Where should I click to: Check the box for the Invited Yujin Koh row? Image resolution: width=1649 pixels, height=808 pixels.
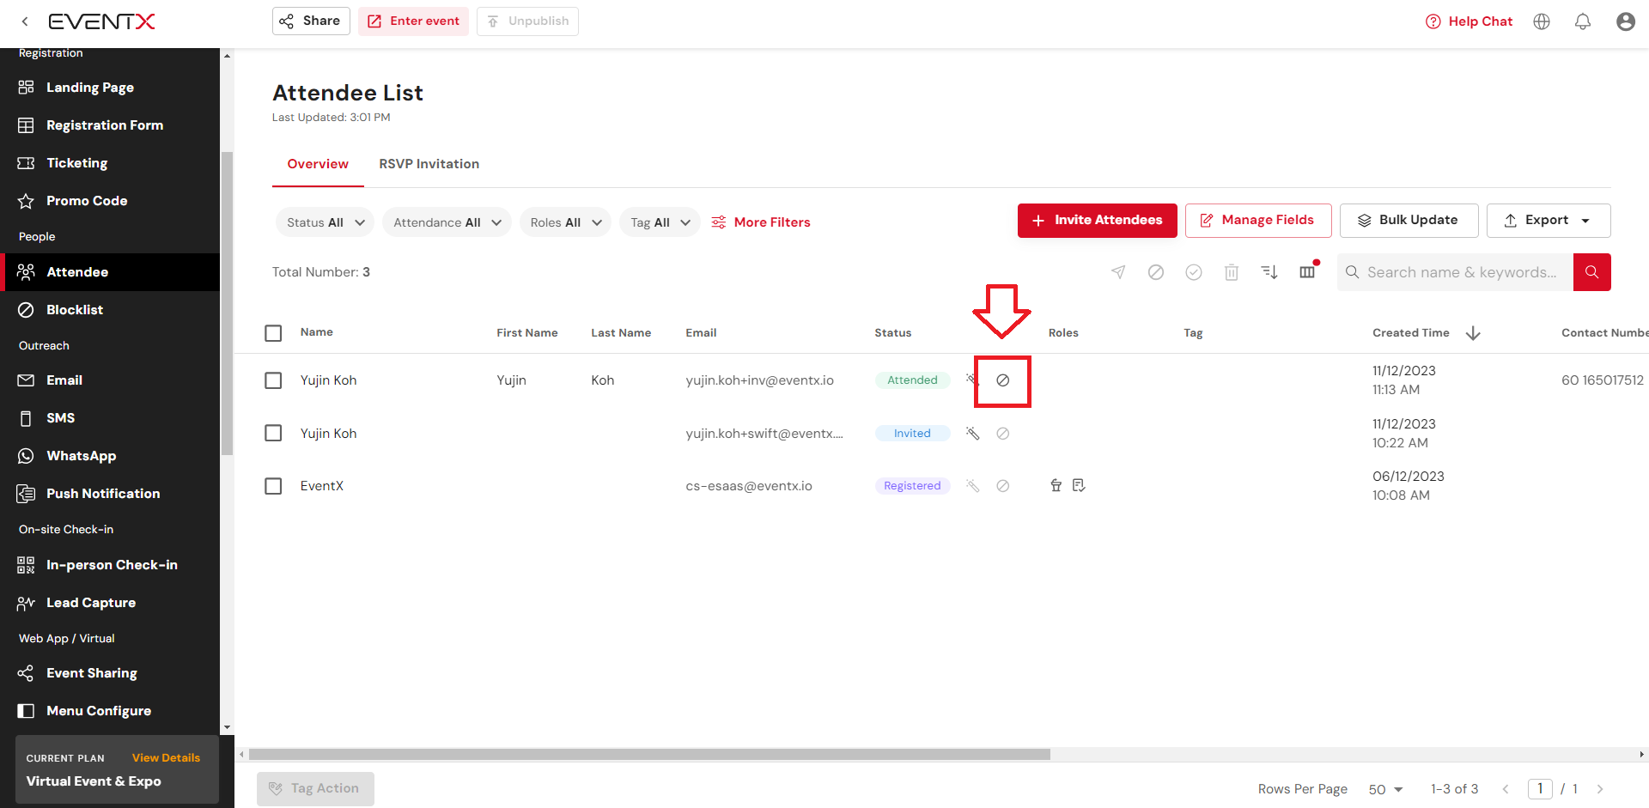click(x=273, y=433)
